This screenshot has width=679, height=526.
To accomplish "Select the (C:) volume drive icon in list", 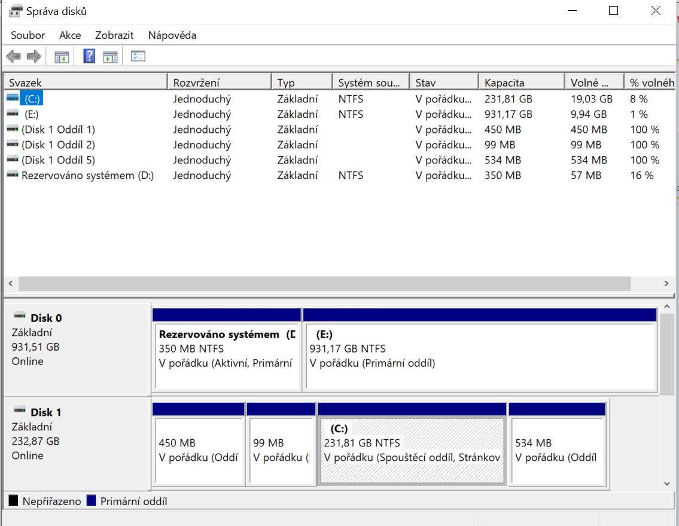I will click(x=13, y=99).
